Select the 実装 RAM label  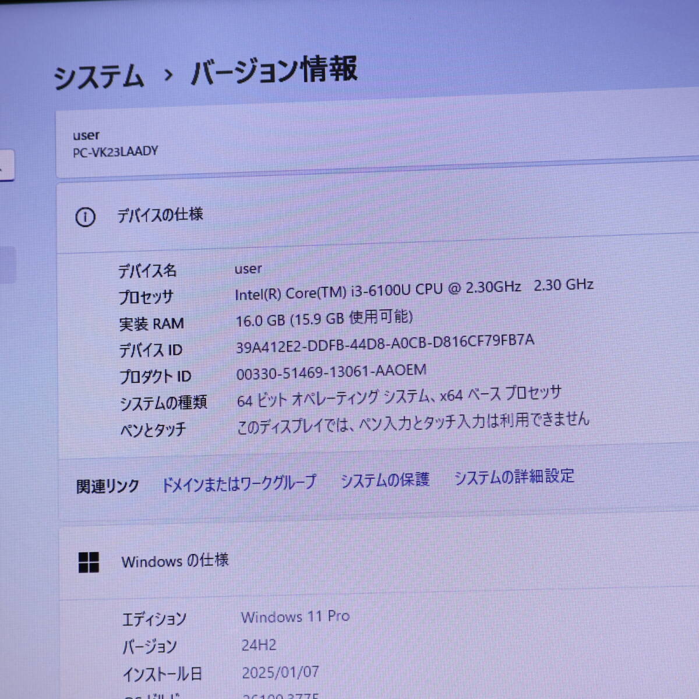(151, 323)
